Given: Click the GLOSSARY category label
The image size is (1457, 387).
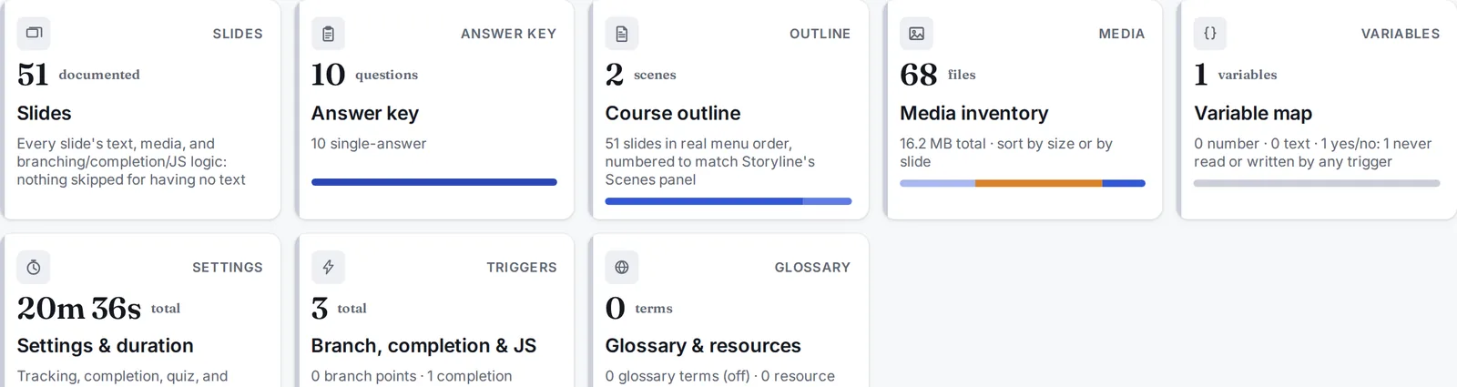Looking at the screenshot, I should pos(812,268).
